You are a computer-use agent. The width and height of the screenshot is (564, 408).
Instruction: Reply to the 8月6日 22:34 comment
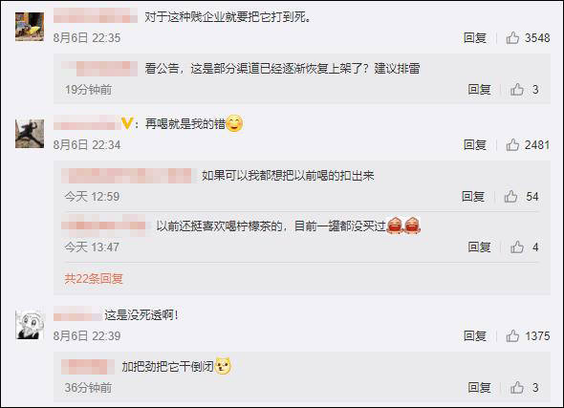click(475, 145)
